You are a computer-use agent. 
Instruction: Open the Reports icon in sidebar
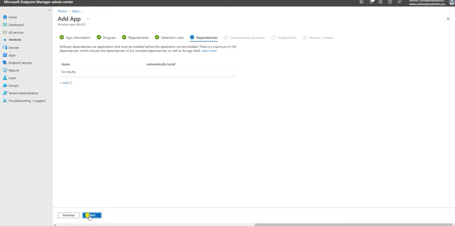[x=5, y=70]
